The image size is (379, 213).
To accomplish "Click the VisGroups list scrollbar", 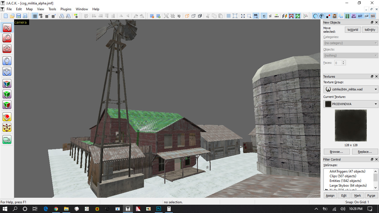I will (x=376, y=179).
